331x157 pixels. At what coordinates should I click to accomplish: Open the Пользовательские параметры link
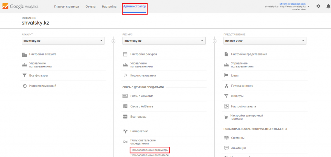point(149,150)
